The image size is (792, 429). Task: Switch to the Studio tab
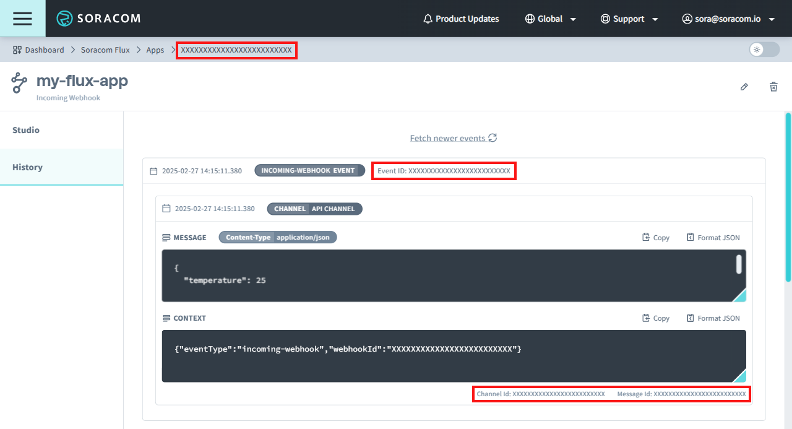click(x=26, y=130)
